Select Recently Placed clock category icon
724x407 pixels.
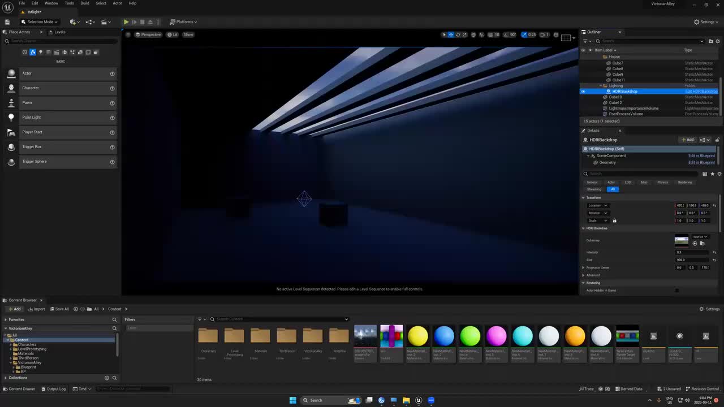tap(24, 52)
